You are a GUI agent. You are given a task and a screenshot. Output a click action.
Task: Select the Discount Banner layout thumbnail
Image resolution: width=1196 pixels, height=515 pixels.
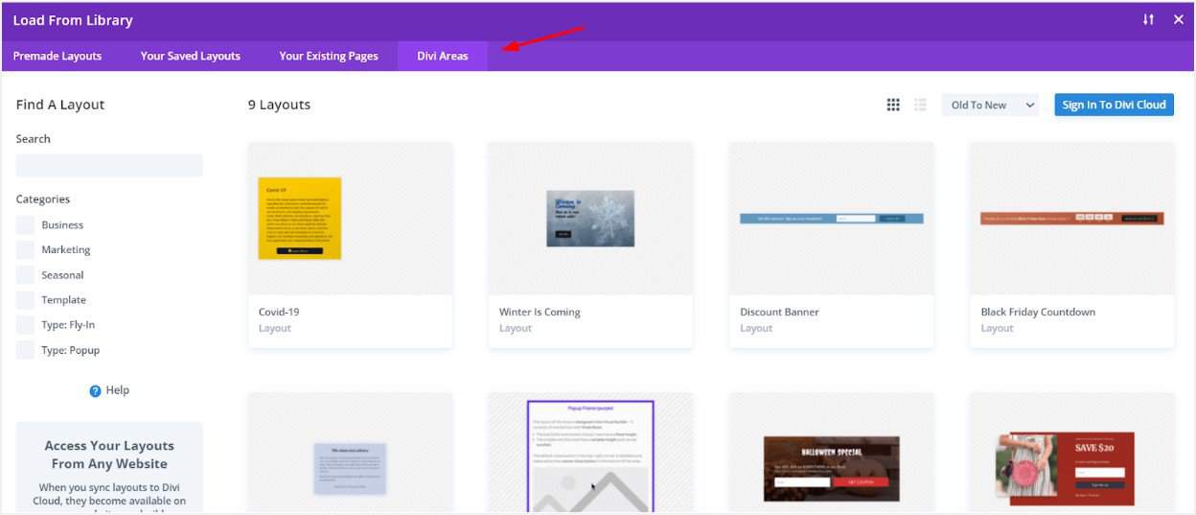(831, 219)
